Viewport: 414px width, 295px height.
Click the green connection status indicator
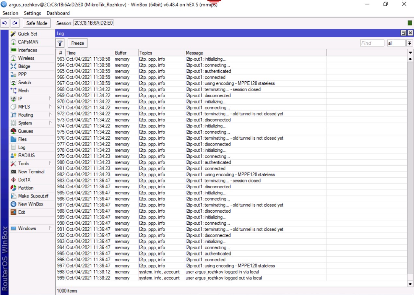click(x=410, y=23)
